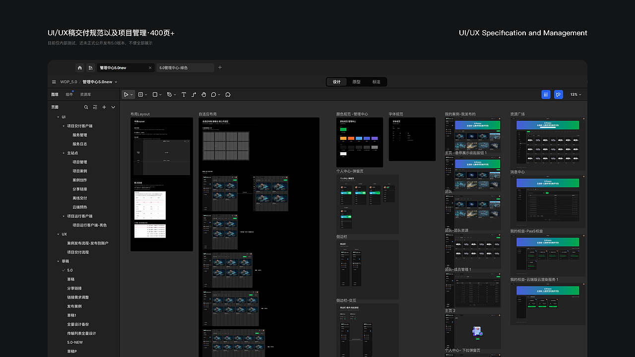
Task: Pick the purple color swatch
Action: point(375,138)
